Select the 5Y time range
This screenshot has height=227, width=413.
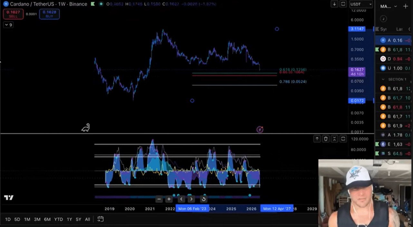coord(78,219)
